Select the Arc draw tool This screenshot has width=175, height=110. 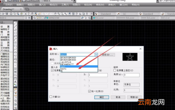click(x=15, y=39)
